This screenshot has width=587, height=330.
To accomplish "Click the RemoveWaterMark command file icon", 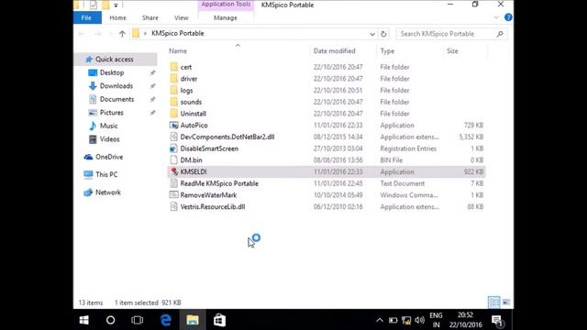I will pyautogui.click(x=173, y=195).
